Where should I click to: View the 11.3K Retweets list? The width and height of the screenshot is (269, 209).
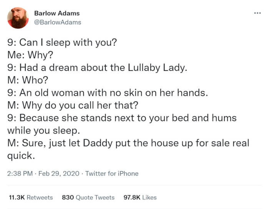[x=31, y=197]
